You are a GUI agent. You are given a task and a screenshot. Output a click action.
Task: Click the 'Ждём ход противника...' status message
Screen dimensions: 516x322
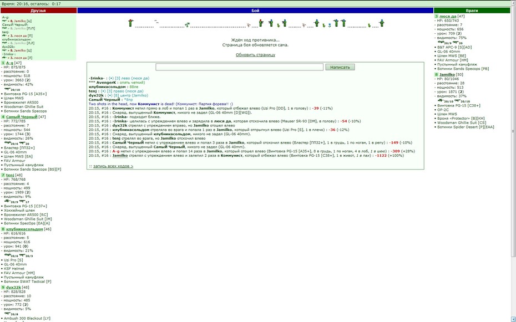(255, 40)
